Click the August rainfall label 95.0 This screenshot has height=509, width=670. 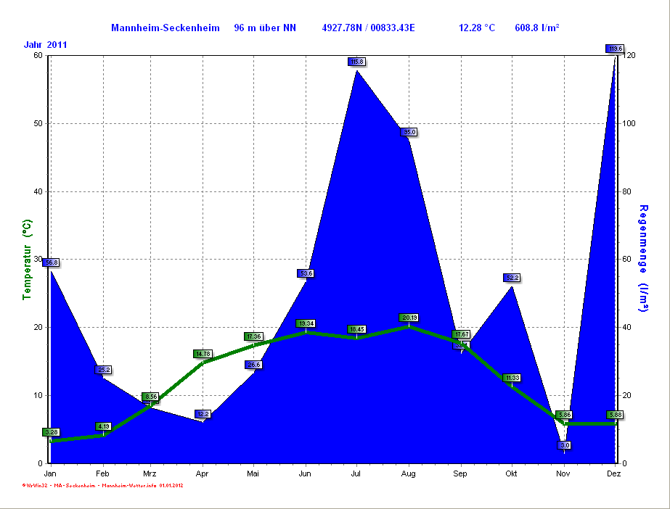coord(409,132)
